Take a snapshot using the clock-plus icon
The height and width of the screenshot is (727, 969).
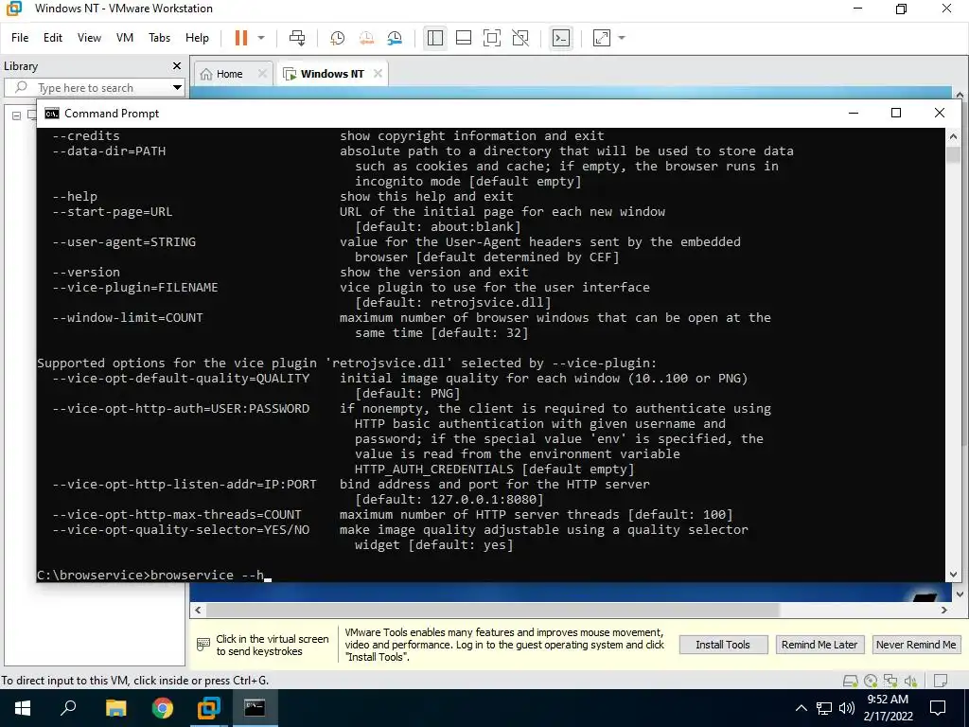pos(338,38)
